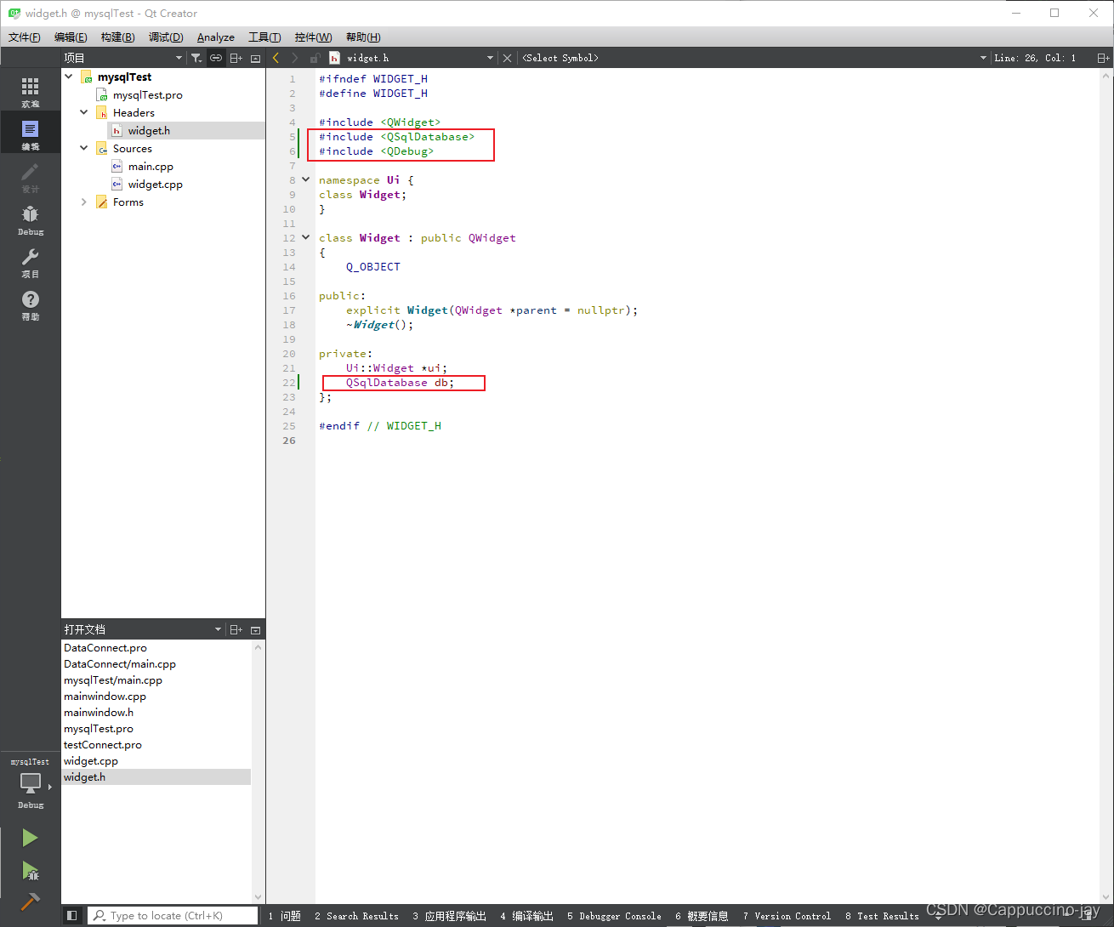The width and height of the screenshot is (1114, 927).
Task: Open the 1 问题 issues pane
Action: pos(285,916)
